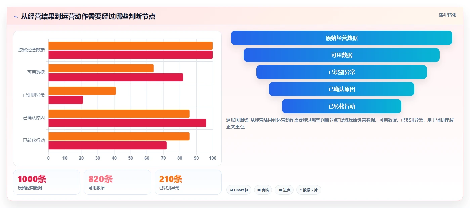This screenshot has height=208, width=470.
Task: Click the description paragraph starting 这张图围绕
Action: (340, 123)
